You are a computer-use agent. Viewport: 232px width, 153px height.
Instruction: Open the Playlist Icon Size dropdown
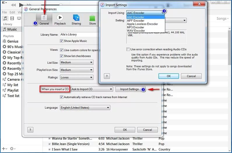(x=76, y=70)
